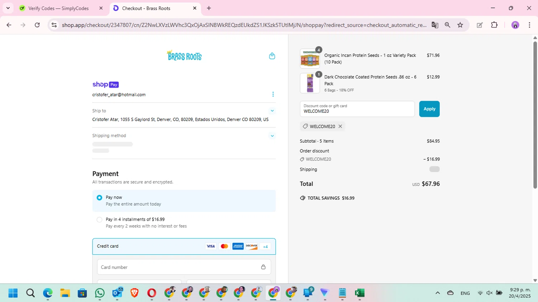The image size is (538, 302).
Task: Reload the checkout page
Action: click(x=37, y=25)
